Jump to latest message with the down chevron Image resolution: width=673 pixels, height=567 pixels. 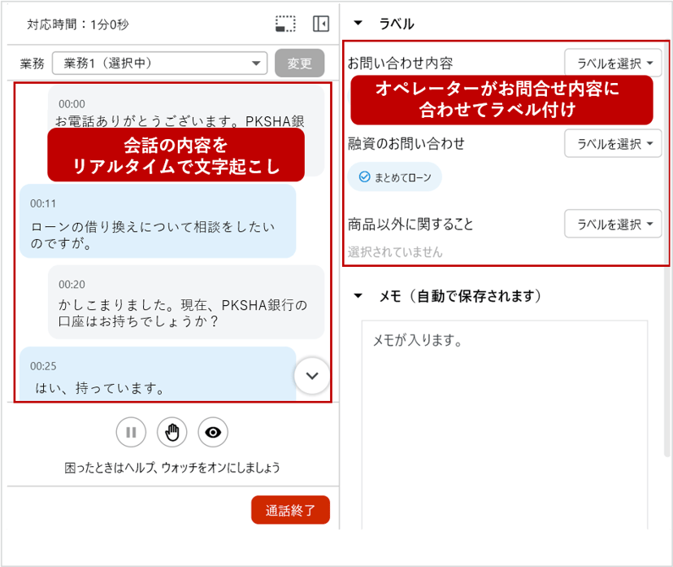coord(311,376)
